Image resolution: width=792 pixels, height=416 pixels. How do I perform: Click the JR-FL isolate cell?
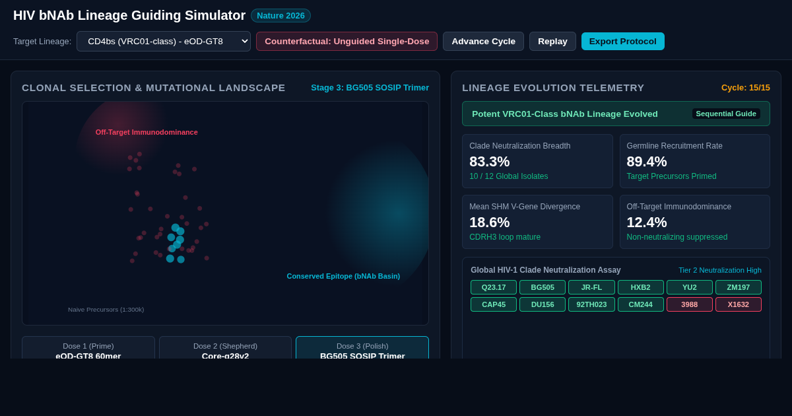[591, 287]
